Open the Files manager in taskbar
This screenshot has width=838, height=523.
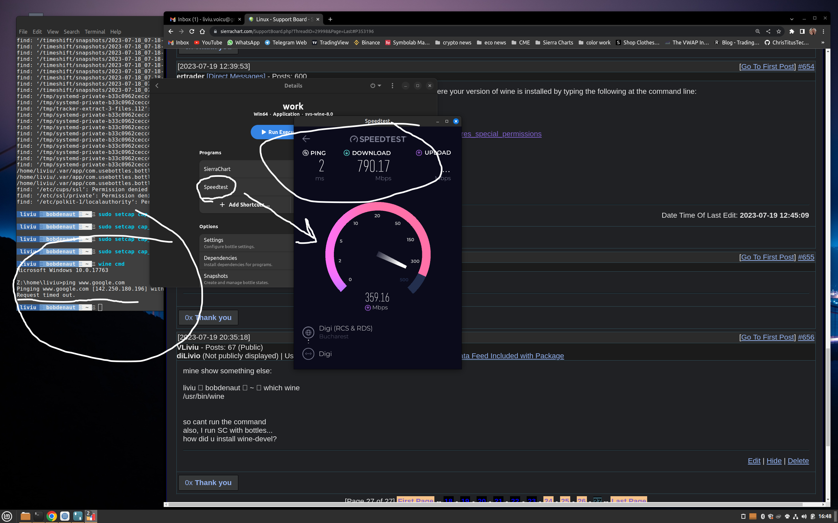pyautogui.click(x=25, y=516)
